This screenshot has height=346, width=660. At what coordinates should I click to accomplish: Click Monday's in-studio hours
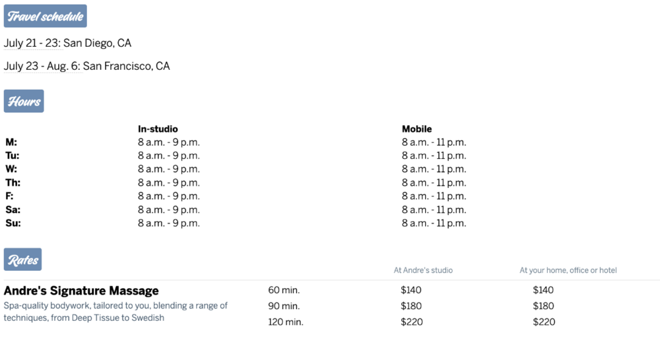(x=168, y=142)
